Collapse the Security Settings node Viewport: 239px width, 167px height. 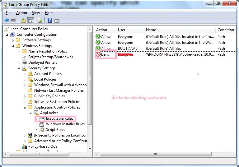(19, 68)
